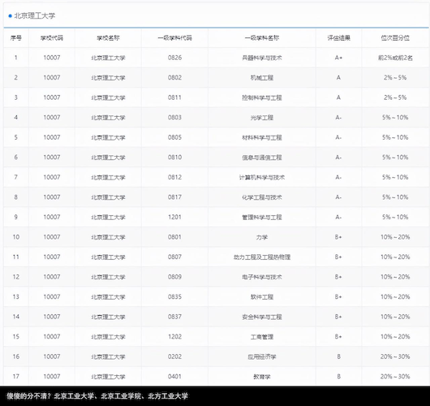The height and width of the screenshot is (406, 430).
Task: Select the 机械工程 discipline cell
Action: click(x=262, y=78)
